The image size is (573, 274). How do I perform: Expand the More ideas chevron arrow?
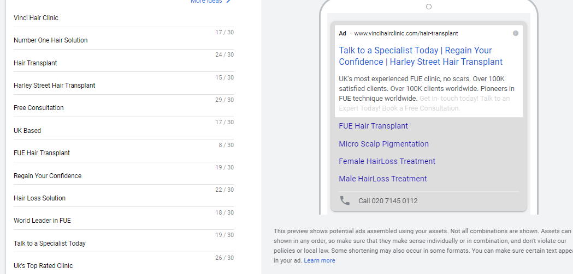pyautogui.click(x=228, y=2)
